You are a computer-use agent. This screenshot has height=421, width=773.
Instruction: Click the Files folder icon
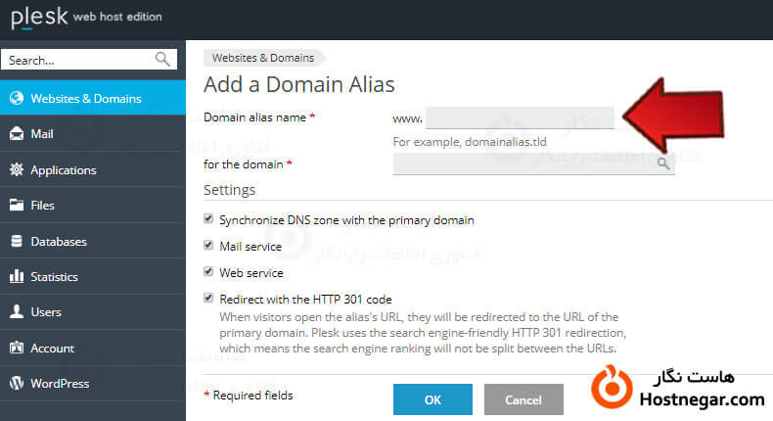click(x=16, y=206)
